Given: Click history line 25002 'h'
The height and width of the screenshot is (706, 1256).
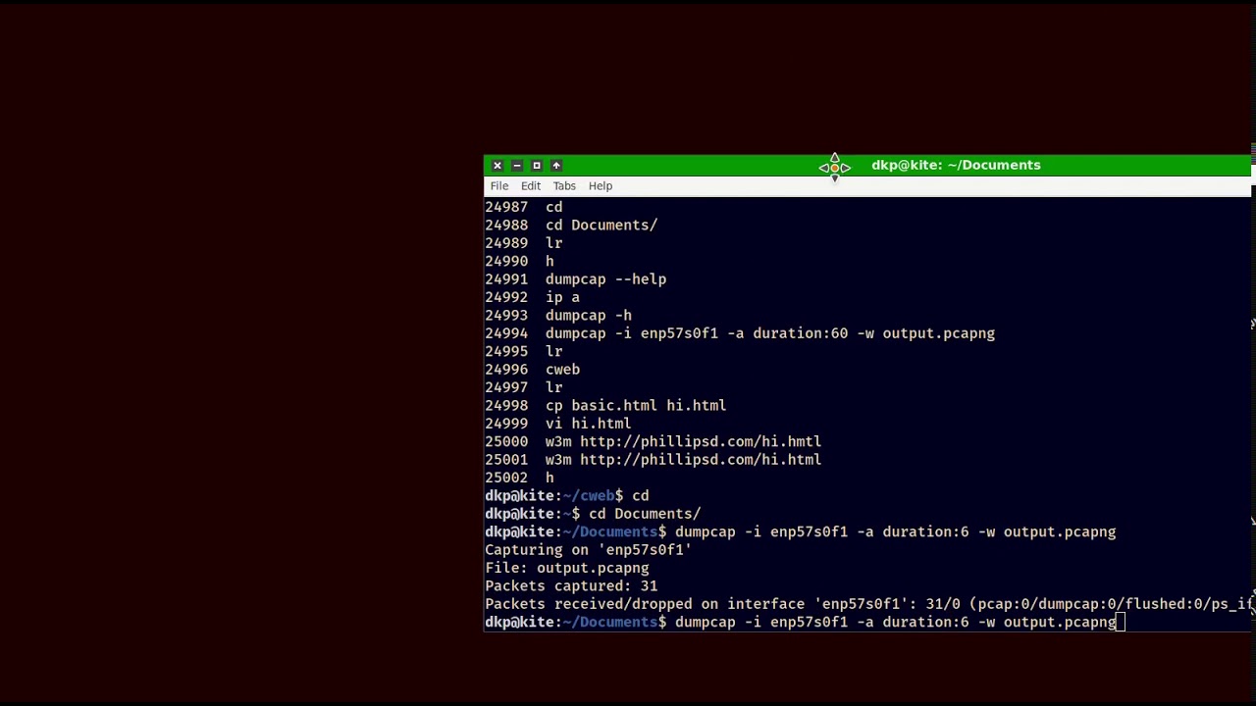Looking at the screenshot, I should (x=520, y=478).
